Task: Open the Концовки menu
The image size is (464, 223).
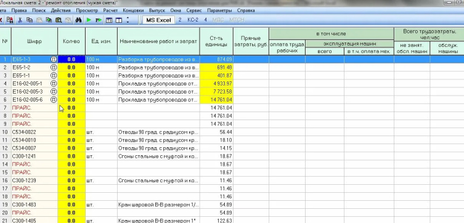Action: (x=133, y=10)
